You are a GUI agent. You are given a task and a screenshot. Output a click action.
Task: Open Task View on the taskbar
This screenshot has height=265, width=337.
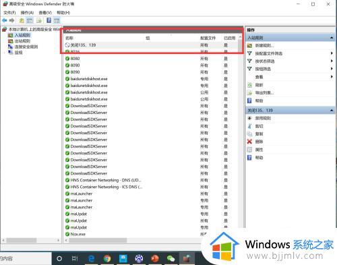[x=75, y=259]
